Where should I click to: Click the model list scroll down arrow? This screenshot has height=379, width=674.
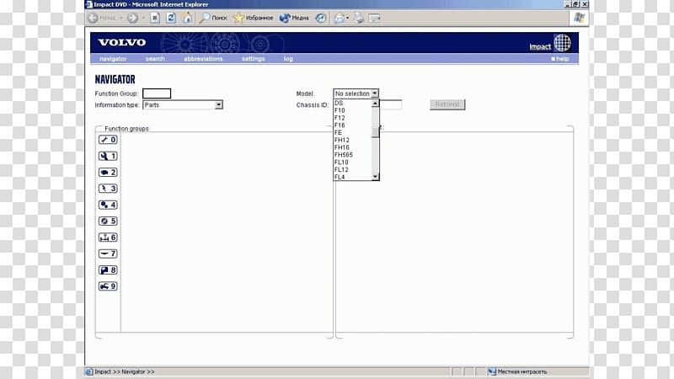point(375,177)
